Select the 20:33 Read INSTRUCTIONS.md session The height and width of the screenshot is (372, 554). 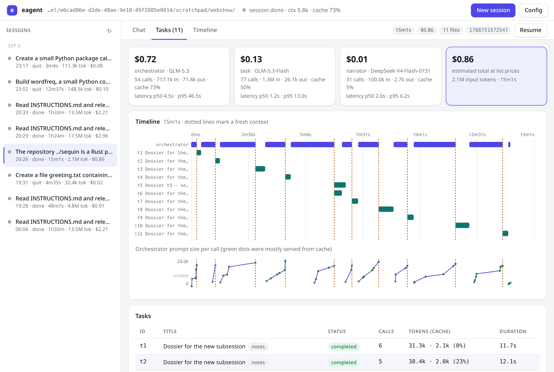[61, 108]
